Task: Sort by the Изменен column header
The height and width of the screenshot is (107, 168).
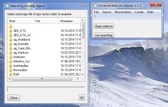Action: click(70, 21)
